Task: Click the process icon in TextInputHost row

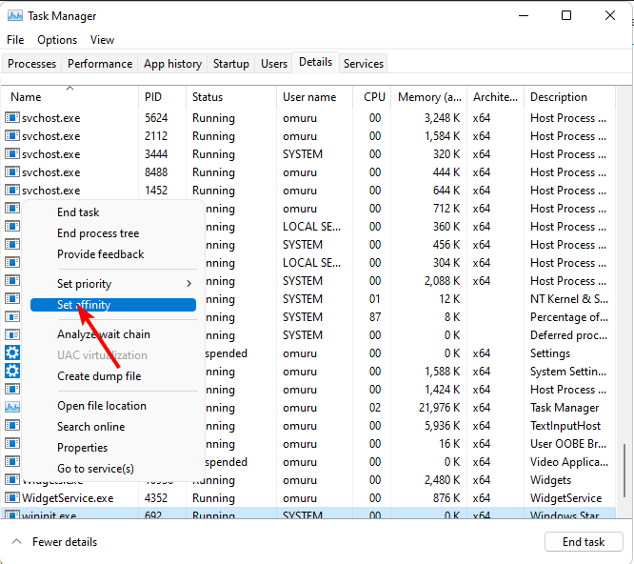Action: click(12, 425)
